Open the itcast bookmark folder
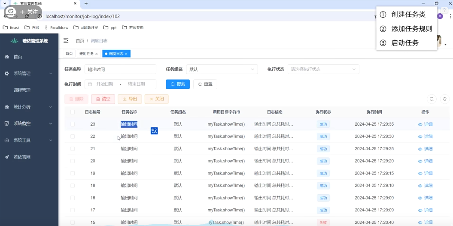Screen dimensions: 453x226 [11, 28]
